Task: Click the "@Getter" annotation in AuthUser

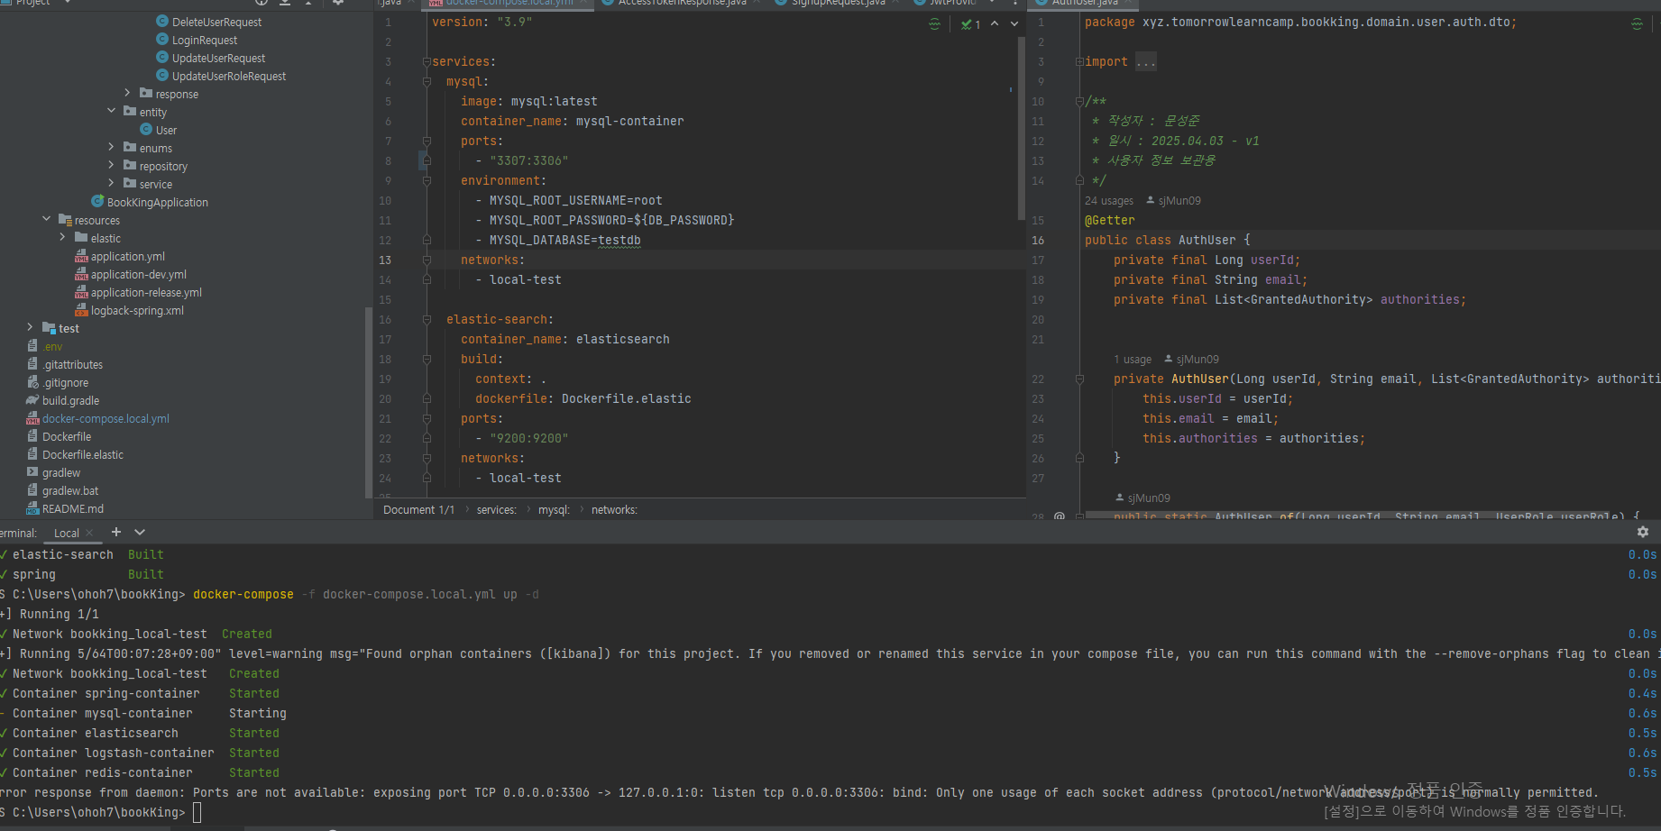Action: (x=1110, y=221)
